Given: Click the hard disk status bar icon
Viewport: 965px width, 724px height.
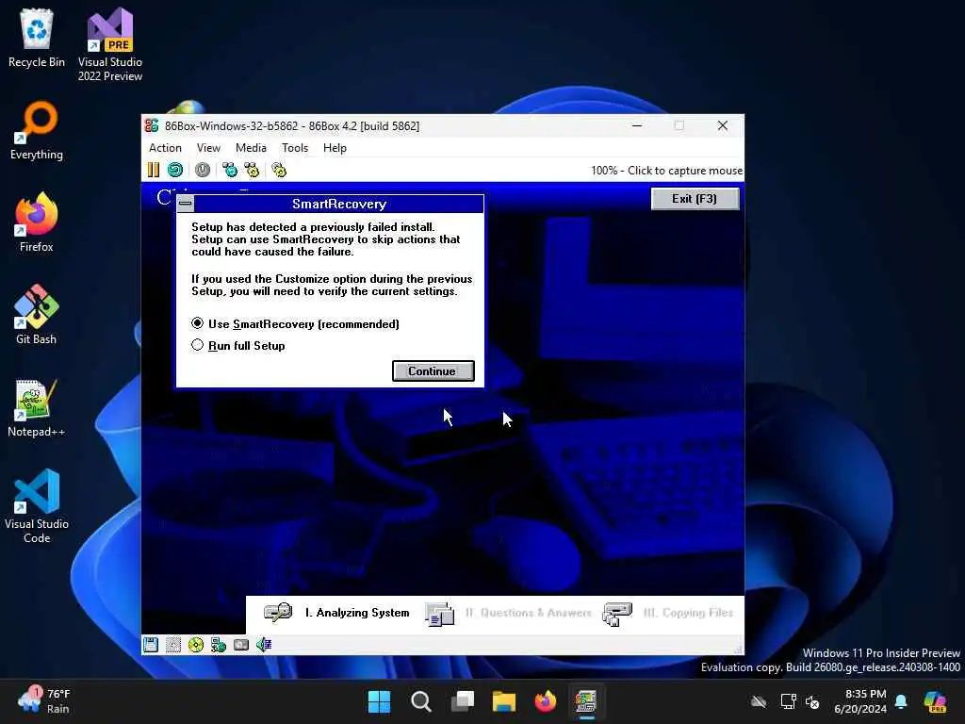Looking at the screenshot, I should 241,645.
